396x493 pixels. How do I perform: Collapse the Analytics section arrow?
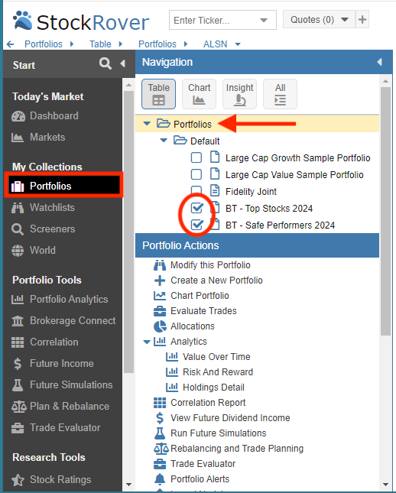point(147,342)
